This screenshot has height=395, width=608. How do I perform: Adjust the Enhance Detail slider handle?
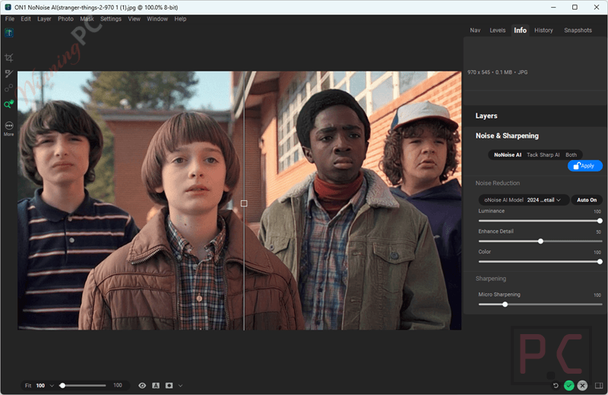tap(540, 241)
